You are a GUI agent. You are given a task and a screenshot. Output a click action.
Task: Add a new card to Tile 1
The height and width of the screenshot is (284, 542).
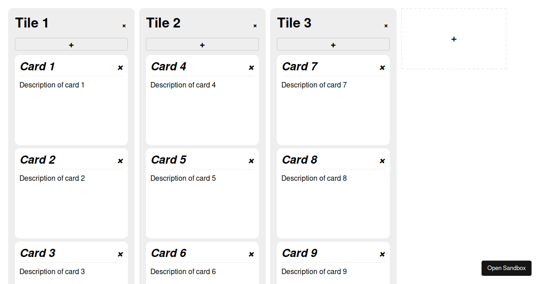click(x=71, y=44)
